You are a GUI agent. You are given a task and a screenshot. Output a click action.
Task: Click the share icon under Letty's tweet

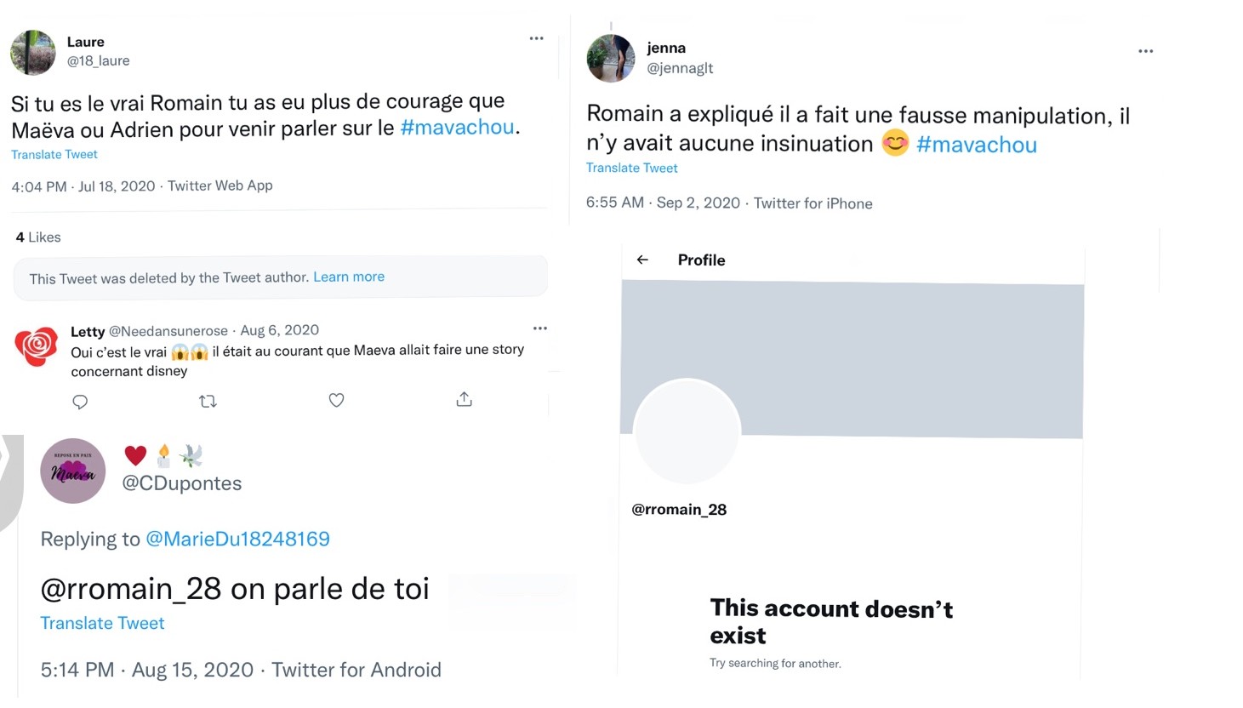pyautogui.click(x=464, y=399)
